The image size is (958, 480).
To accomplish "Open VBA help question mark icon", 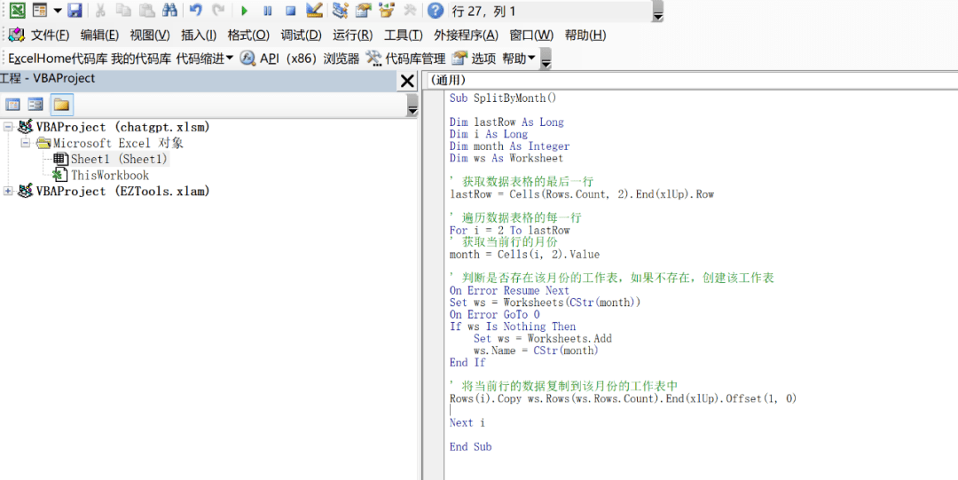I will tap(435, 12).
